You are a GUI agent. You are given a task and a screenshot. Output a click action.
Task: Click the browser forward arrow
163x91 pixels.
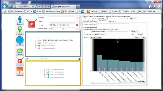(10, 6)
